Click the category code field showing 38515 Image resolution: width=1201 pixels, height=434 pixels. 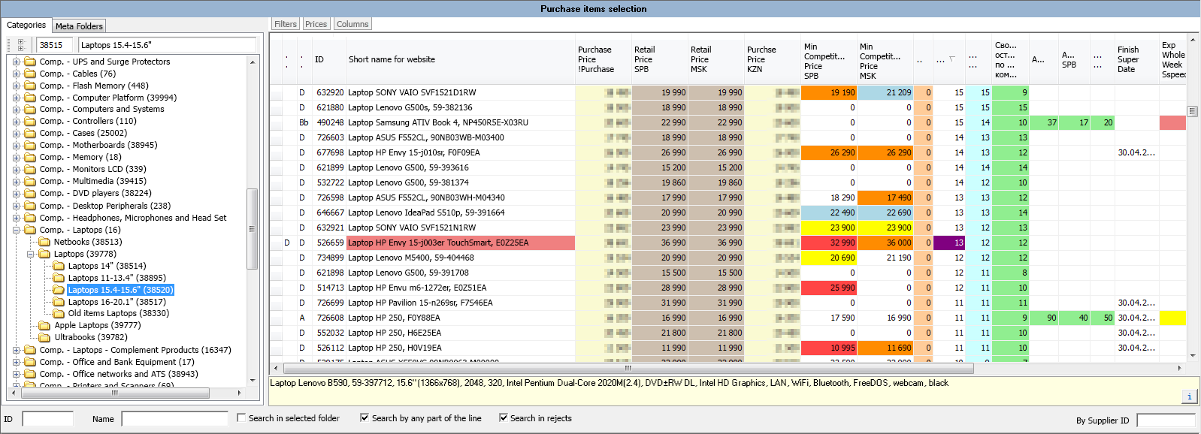[55, 45]
